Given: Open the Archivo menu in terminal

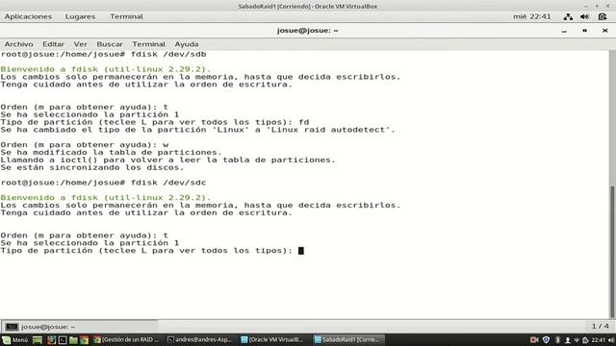Looking at the screenshot, I should pyautogui.click(x=18, y=44).
